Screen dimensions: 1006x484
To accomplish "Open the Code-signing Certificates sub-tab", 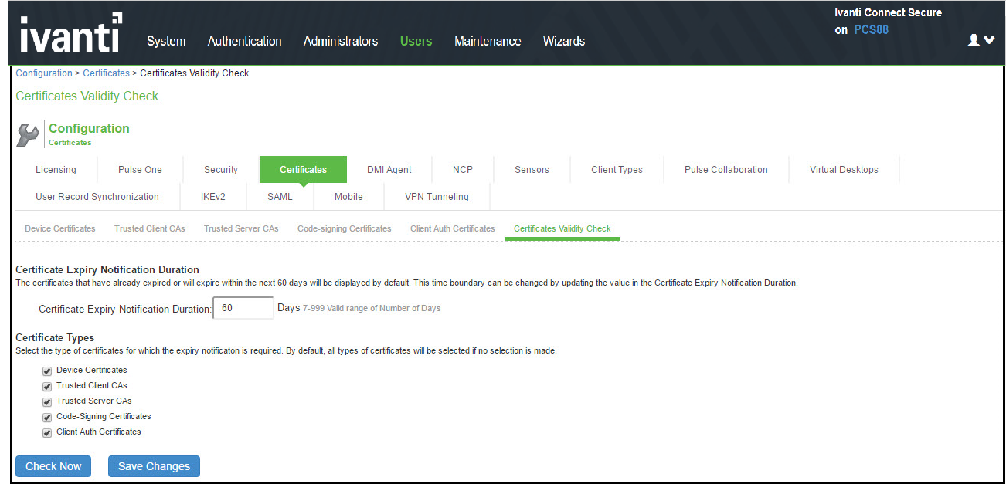I will point(344,228).
